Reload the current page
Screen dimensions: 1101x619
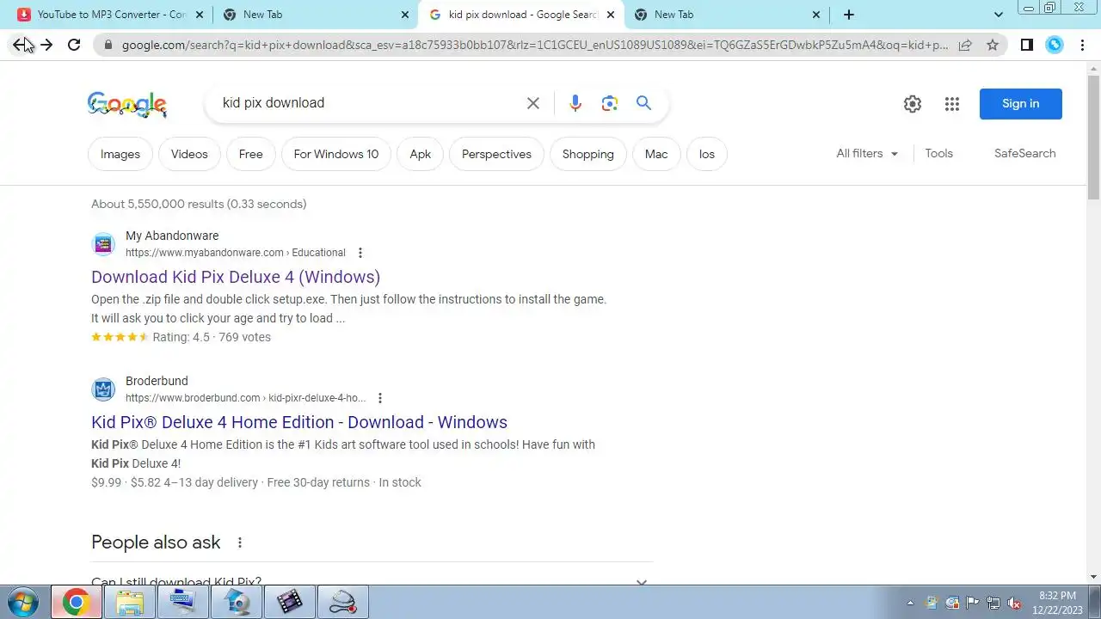pos(74,45)
